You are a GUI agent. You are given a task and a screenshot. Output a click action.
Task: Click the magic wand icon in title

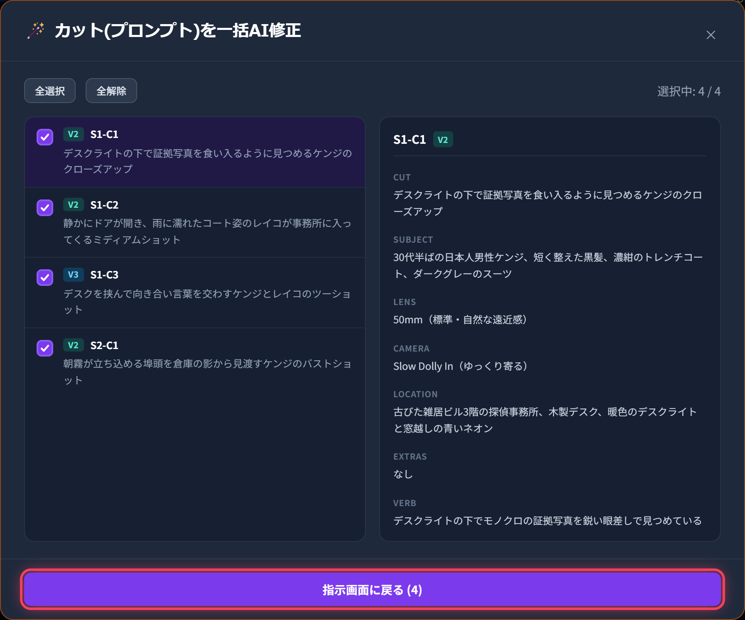[x=36, y=30]
